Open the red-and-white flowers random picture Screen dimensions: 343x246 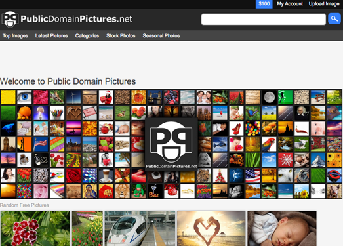[x=35, y=228]
